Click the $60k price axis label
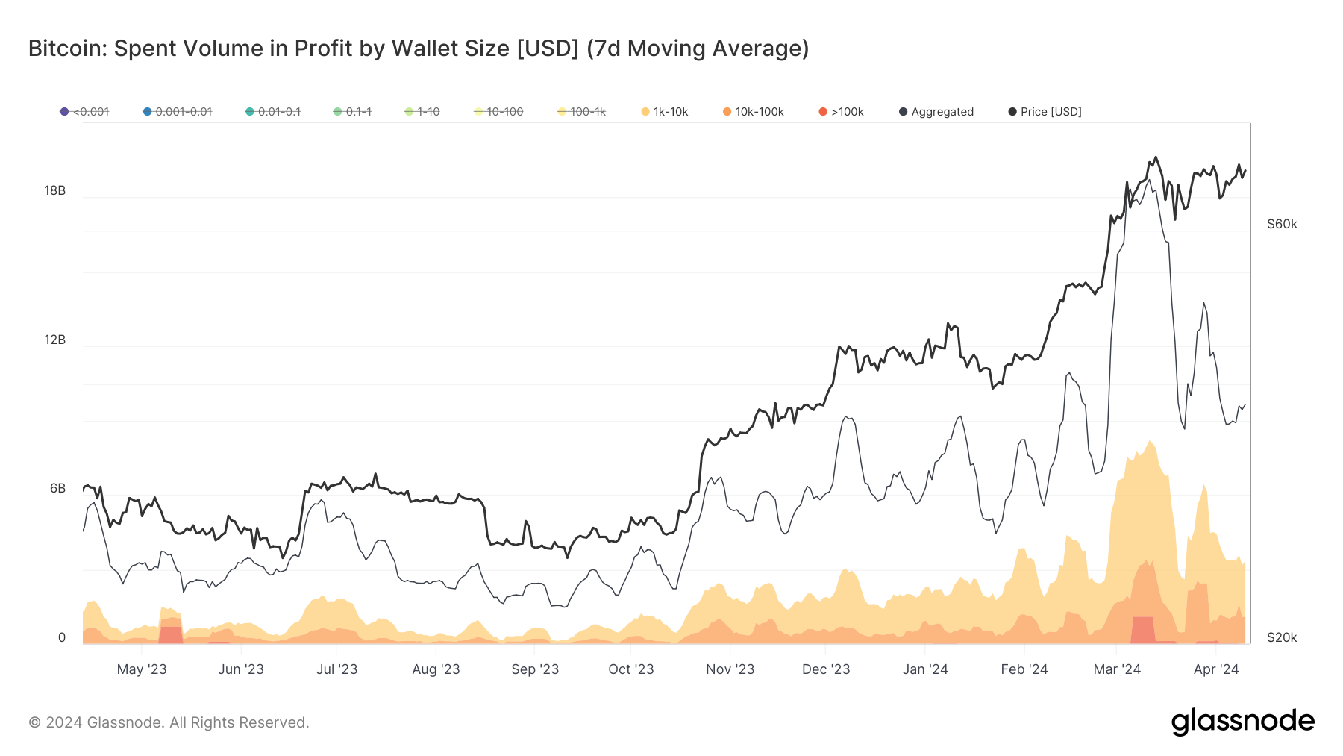Image resolution: width=1343 pixels, height=756 pixels. pyautogui.click(x=1282, y=224)
